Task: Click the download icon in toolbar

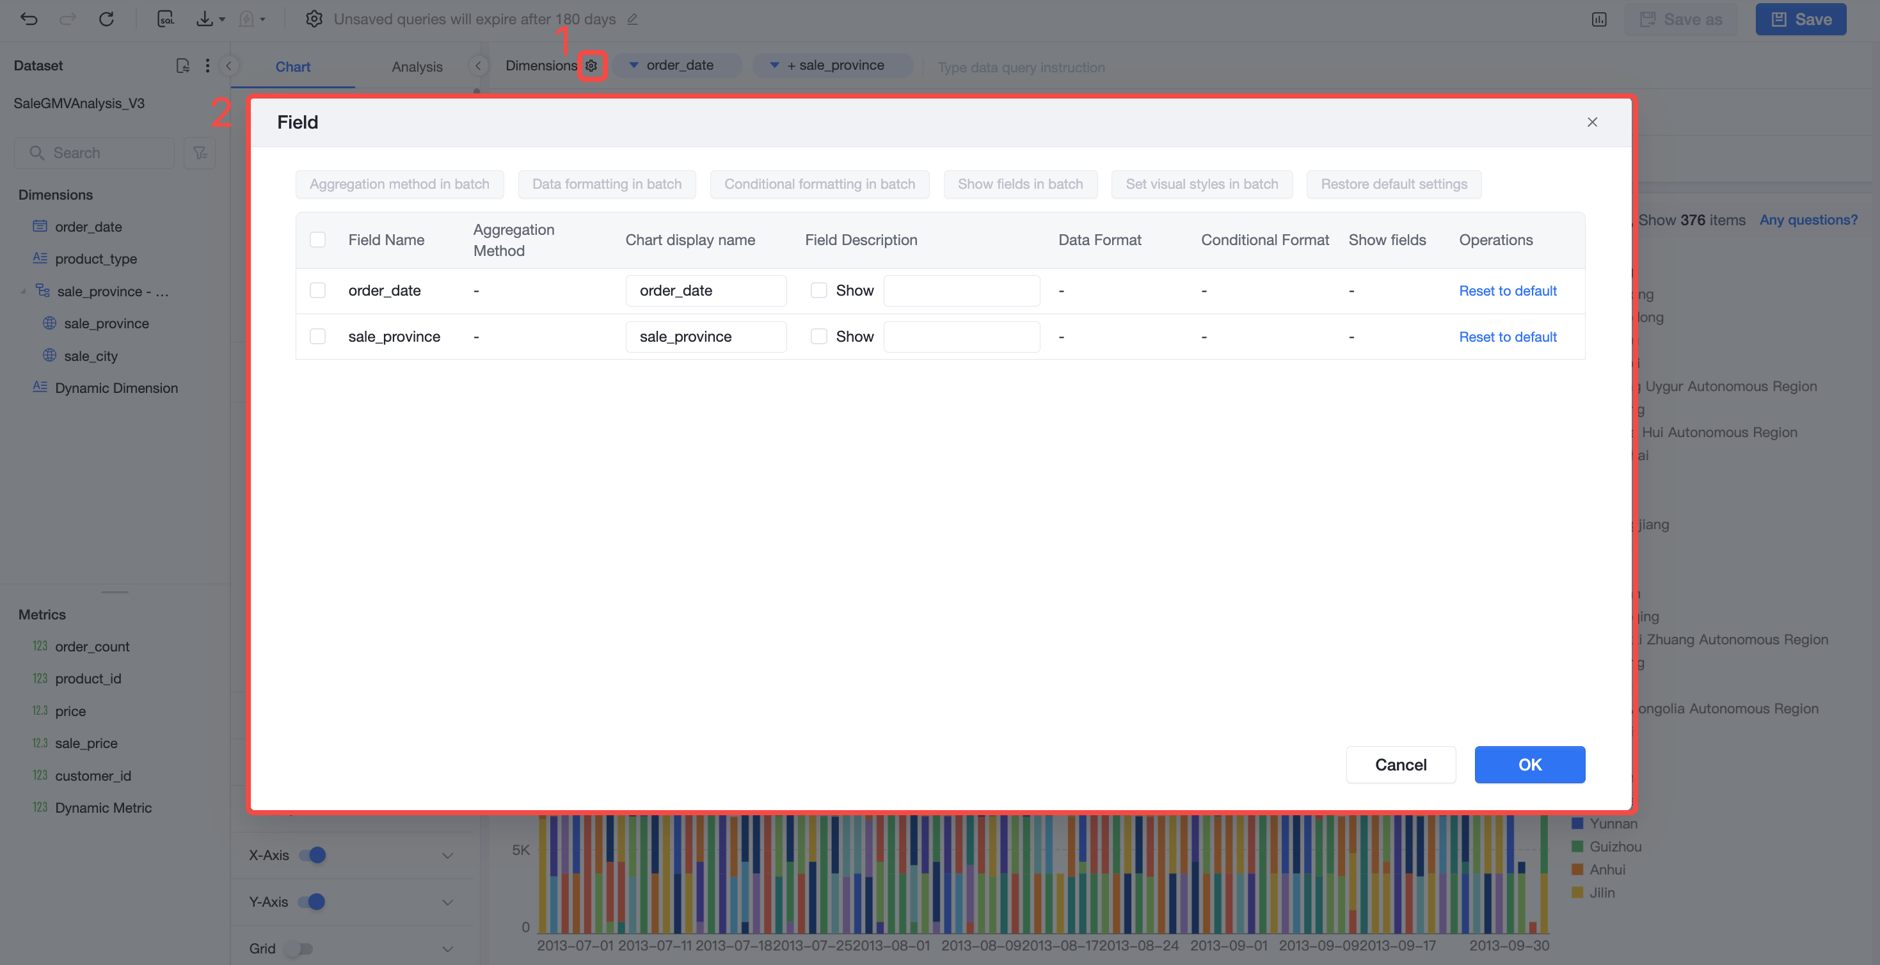Action: coord(204,19)
